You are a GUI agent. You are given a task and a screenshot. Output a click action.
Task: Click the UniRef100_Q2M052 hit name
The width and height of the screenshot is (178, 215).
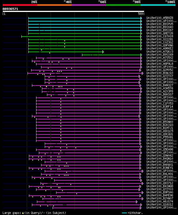pyautogui.click(x=160, y=70)
